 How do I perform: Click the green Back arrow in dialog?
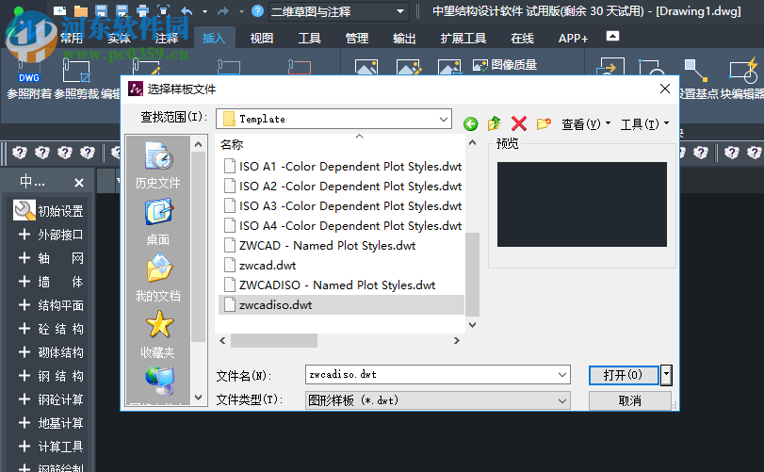pos(471,123)
